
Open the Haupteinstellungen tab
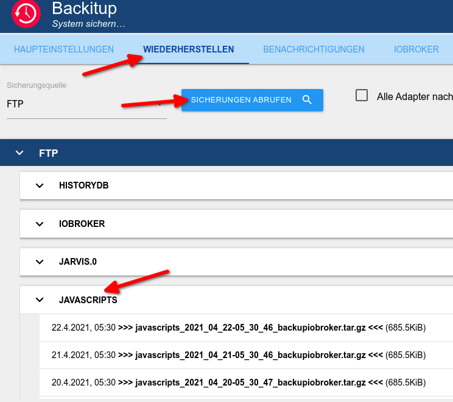[x=64, y=49]
